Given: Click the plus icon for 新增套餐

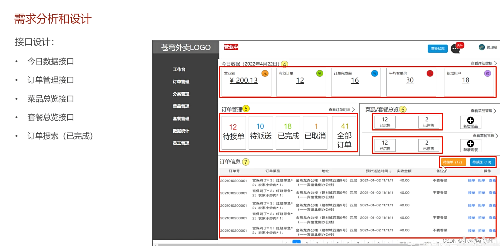Looking at the screenshot, I should (x=470, y=143).
